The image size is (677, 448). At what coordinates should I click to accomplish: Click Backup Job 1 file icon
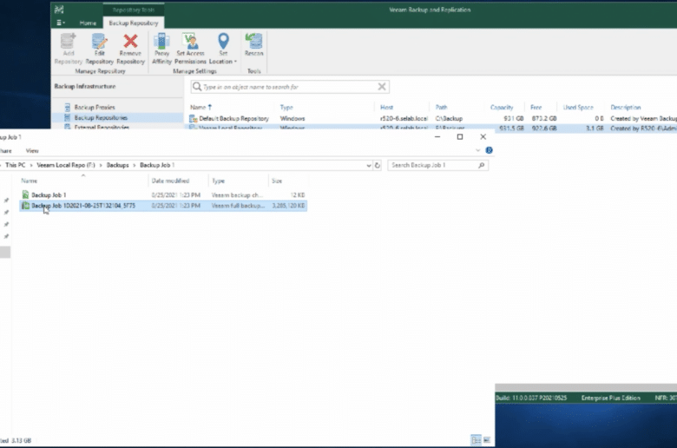(25, 194)
